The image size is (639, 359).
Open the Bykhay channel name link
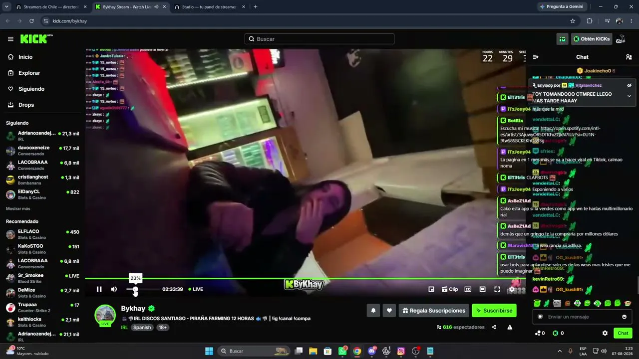coord(133,309)
